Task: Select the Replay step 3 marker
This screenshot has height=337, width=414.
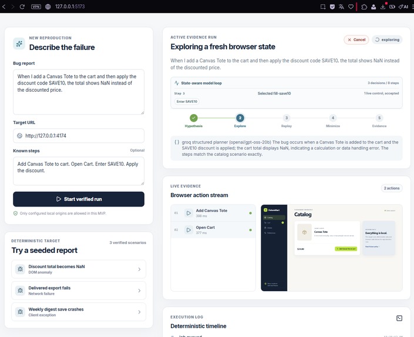Action: pyautogui.click(x=287, y=118)
